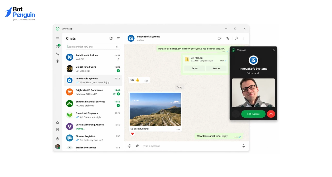This screenshot has height=177, width=332.
Task: Click the InnovaSoft Systems chat header avatar
Action: click(131, 38)
